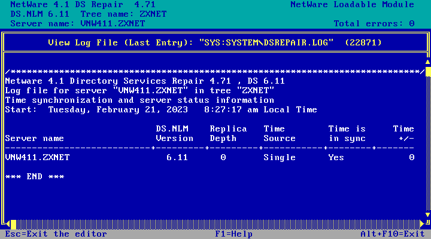
Task: Click the 'F1=Help' hint
Action: (234, 234)
